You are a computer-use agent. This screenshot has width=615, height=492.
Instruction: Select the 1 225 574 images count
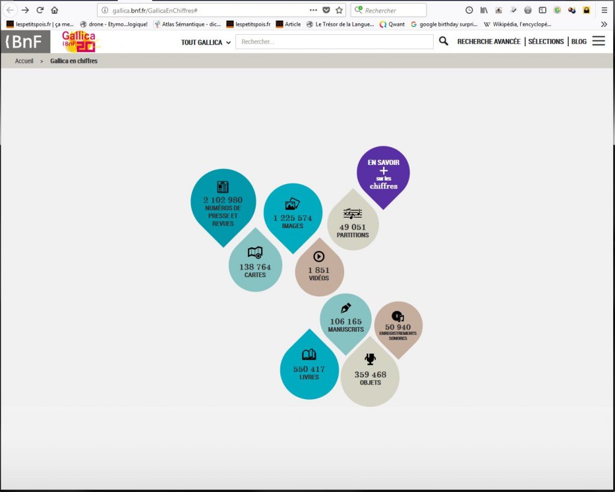(292, 218)
